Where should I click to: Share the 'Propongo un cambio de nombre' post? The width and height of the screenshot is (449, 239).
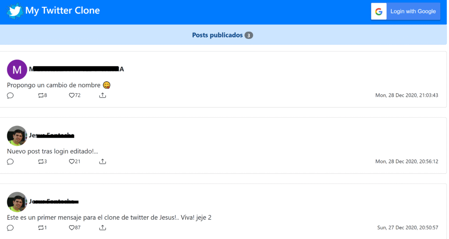(x=103, y=95)
